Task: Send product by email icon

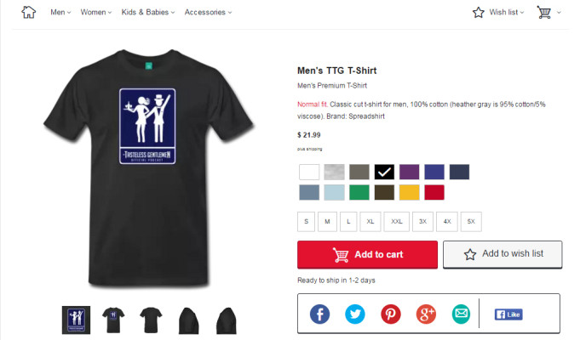Action: (x=462, y=314)
